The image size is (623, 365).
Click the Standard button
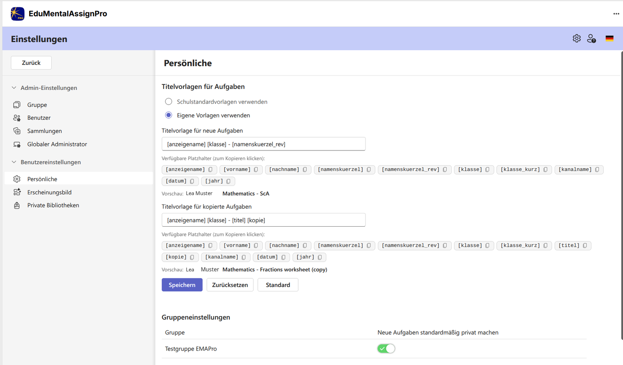coord(278,285)
